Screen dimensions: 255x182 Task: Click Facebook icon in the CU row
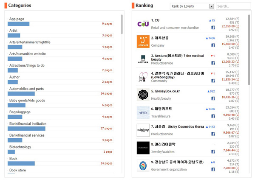pos(213,28)
